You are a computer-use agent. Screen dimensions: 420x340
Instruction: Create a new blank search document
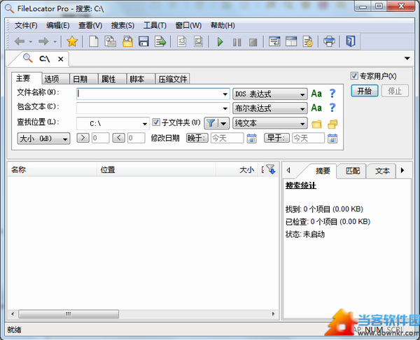click(94, 41)
